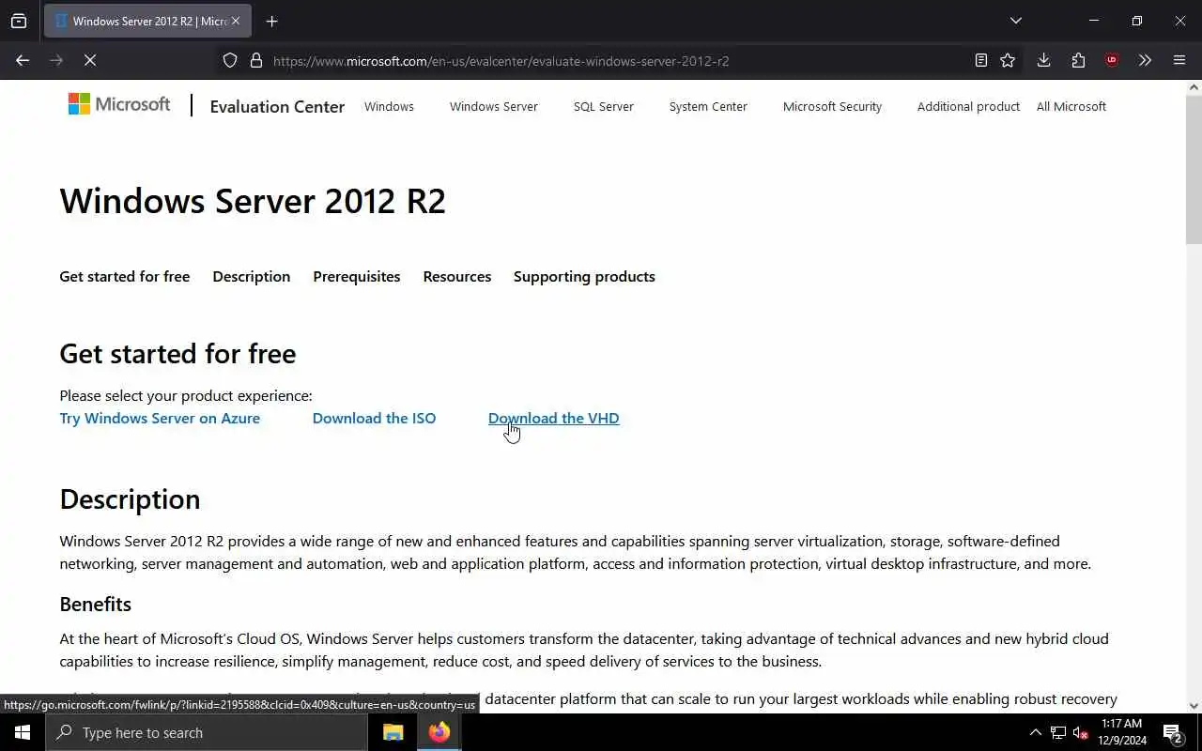Screen dimensions: 1202x751
Task: Click Download the ISO link
Action: point(374,418)
